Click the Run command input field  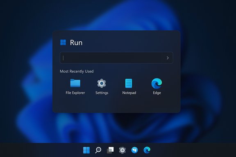click(116, 58)
